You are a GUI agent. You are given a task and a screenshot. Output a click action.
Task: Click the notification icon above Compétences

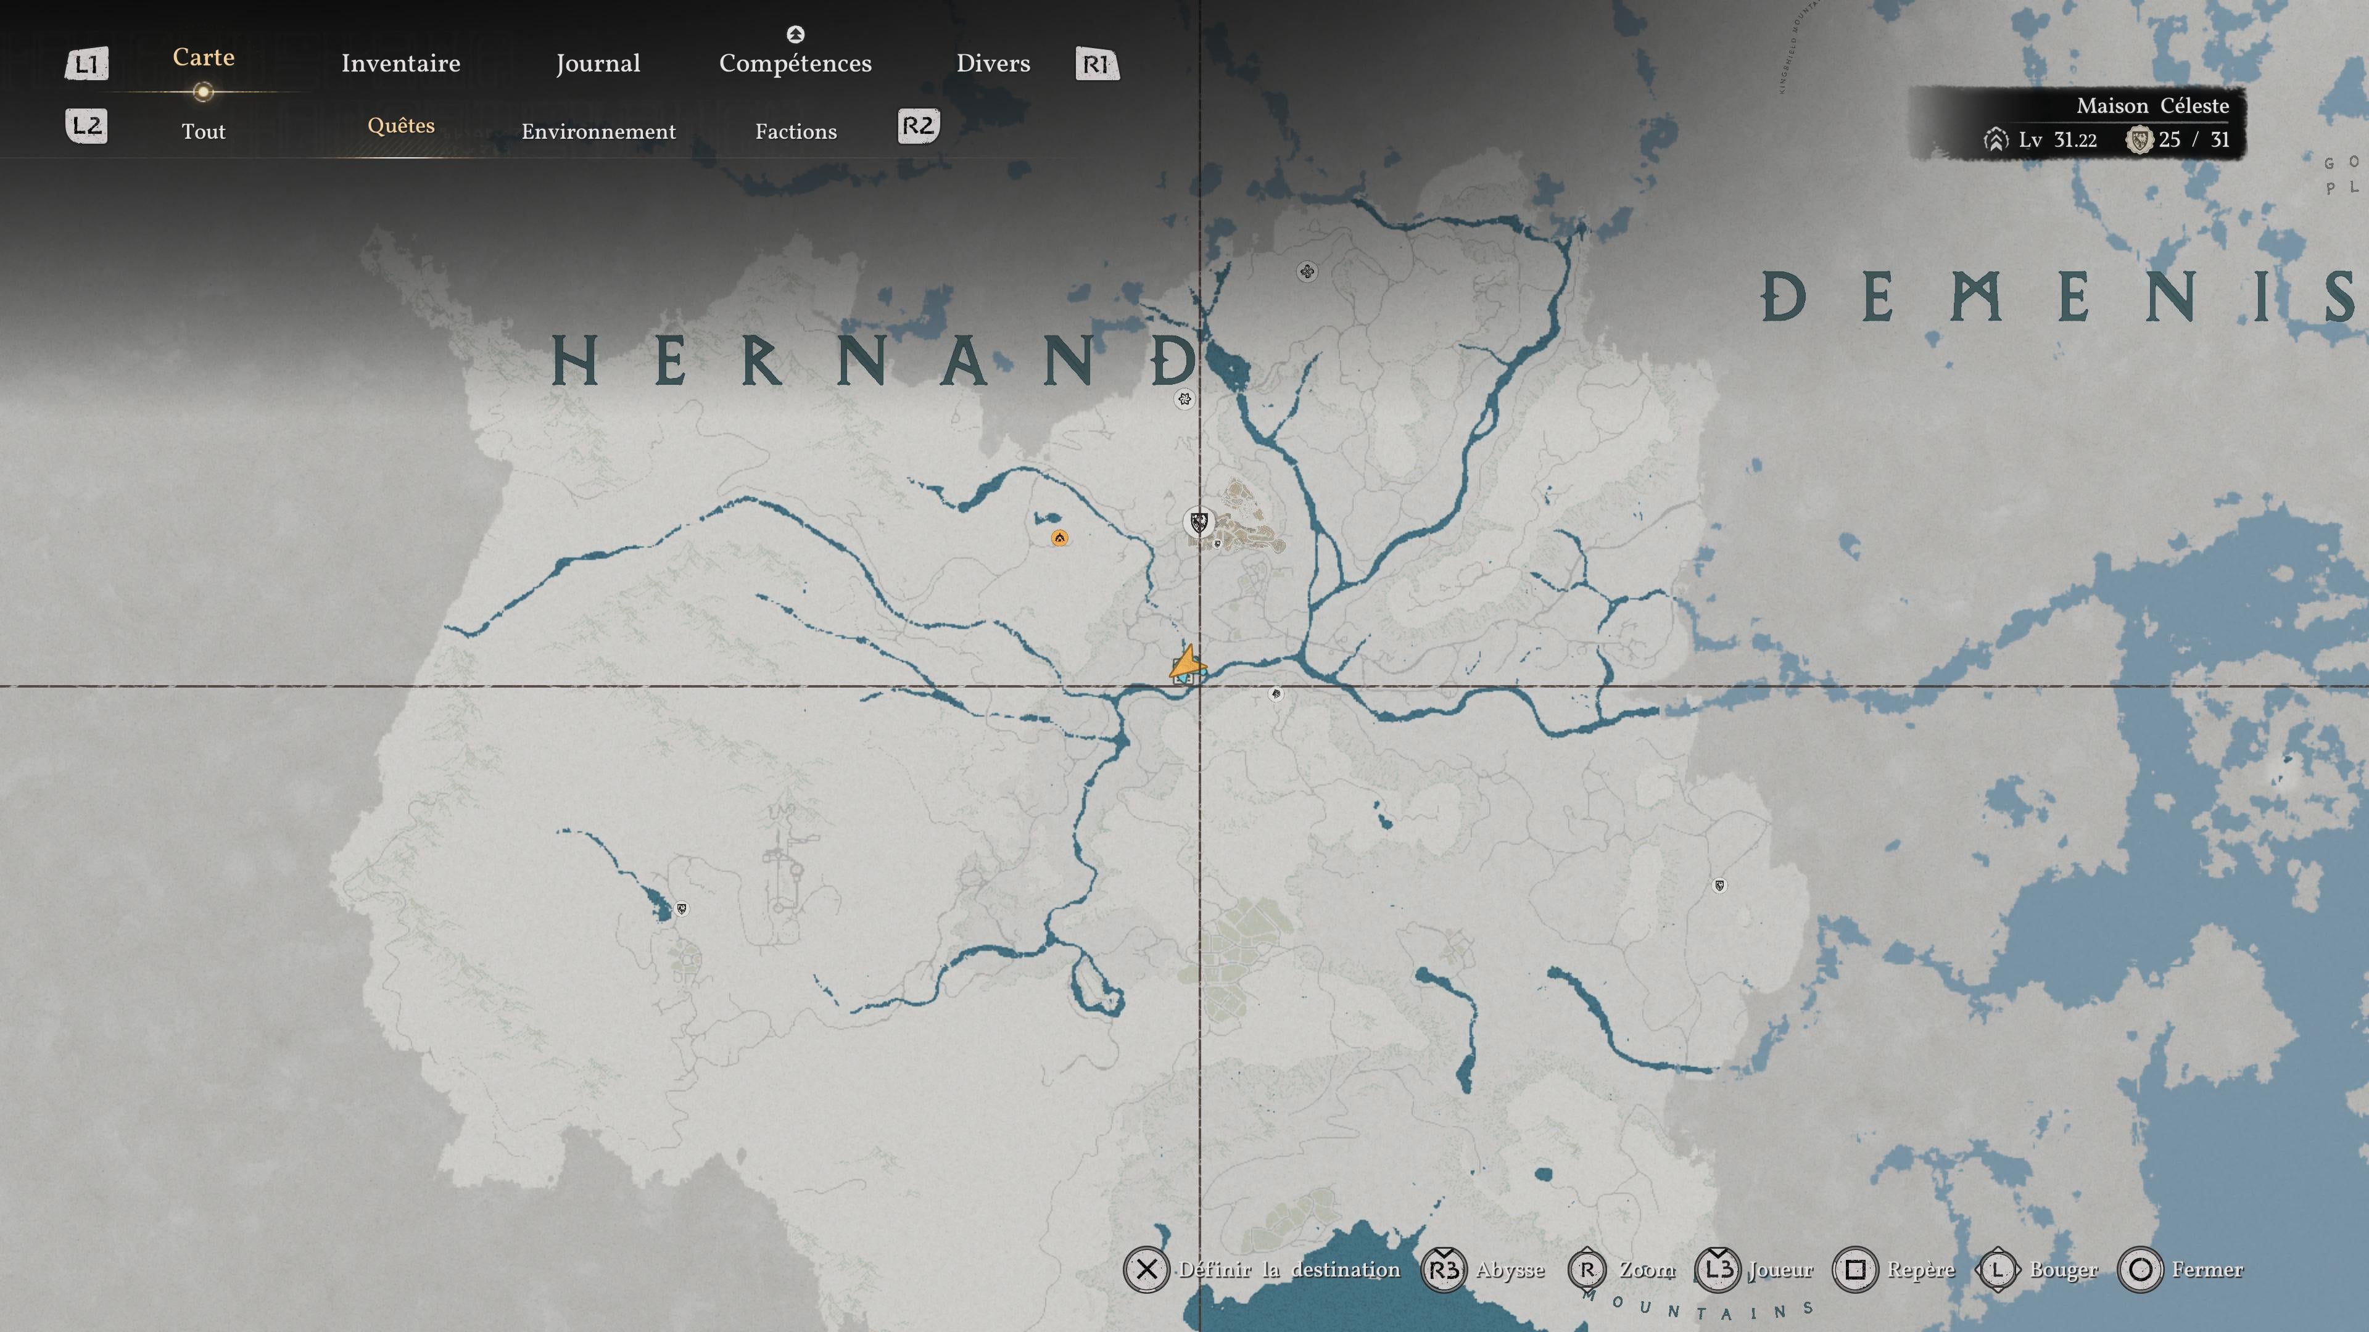click(795, 34)
